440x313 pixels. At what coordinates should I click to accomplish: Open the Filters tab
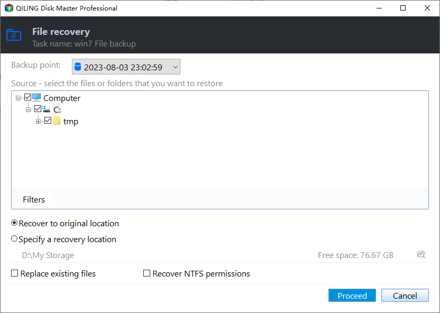(34, 199)
